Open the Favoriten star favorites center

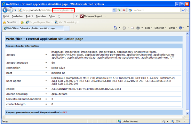click(10, 22)
